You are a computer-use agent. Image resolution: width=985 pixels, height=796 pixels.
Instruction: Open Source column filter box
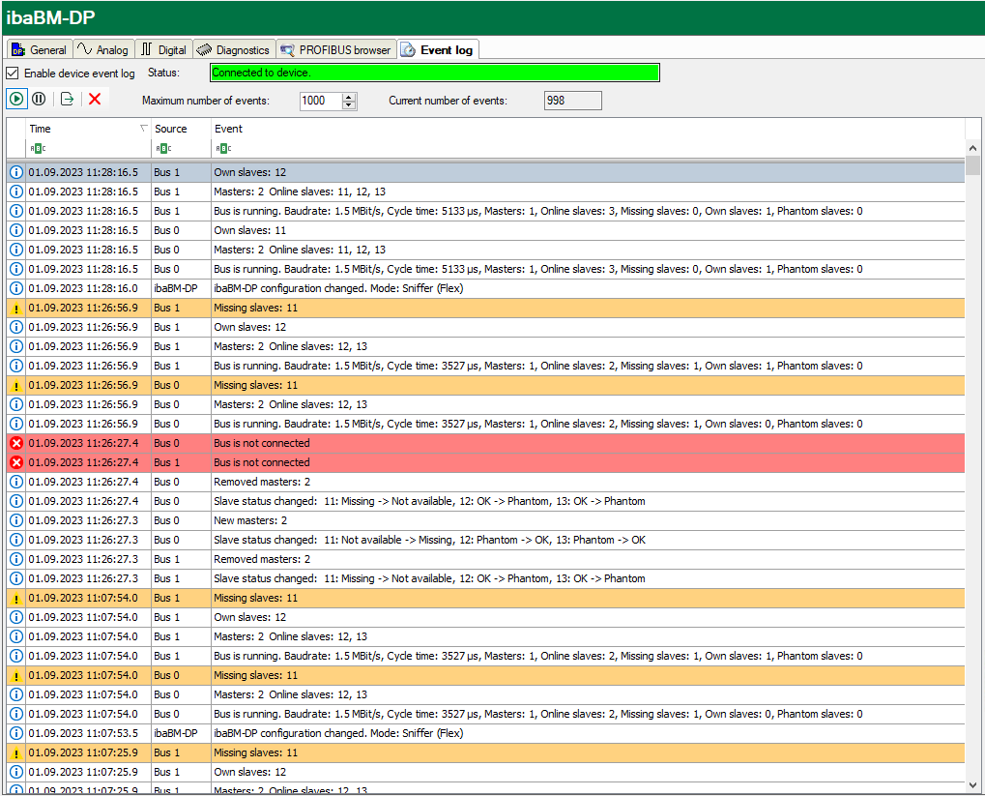(x=181, y=148)
